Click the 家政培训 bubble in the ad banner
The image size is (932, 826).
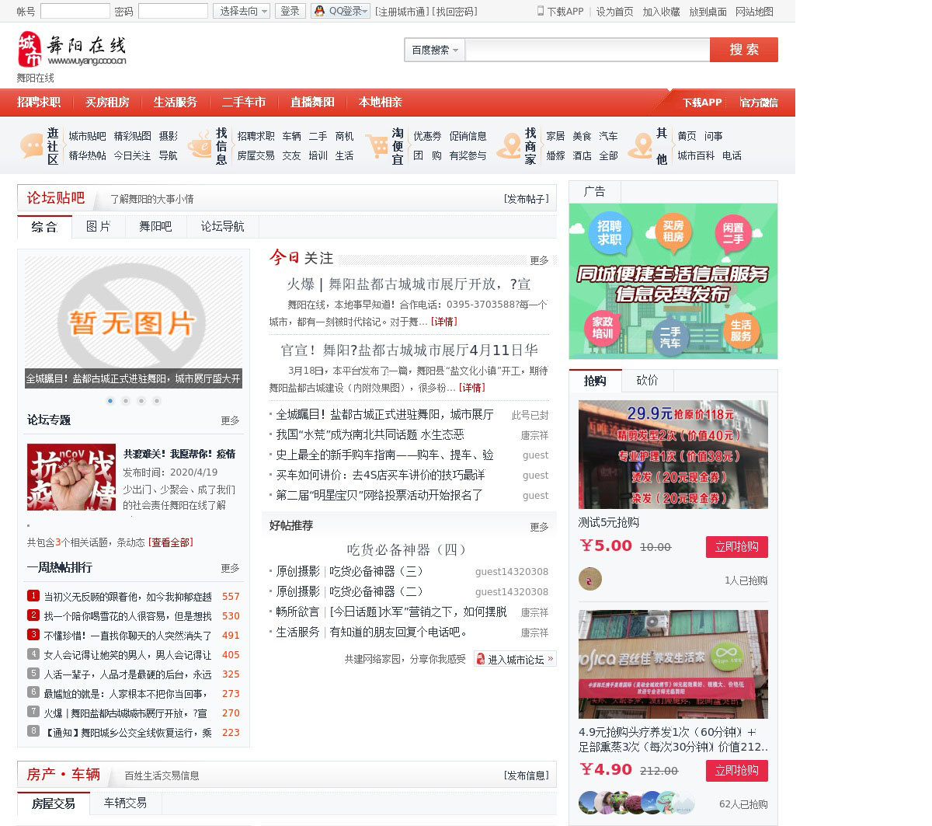point(603,327)
